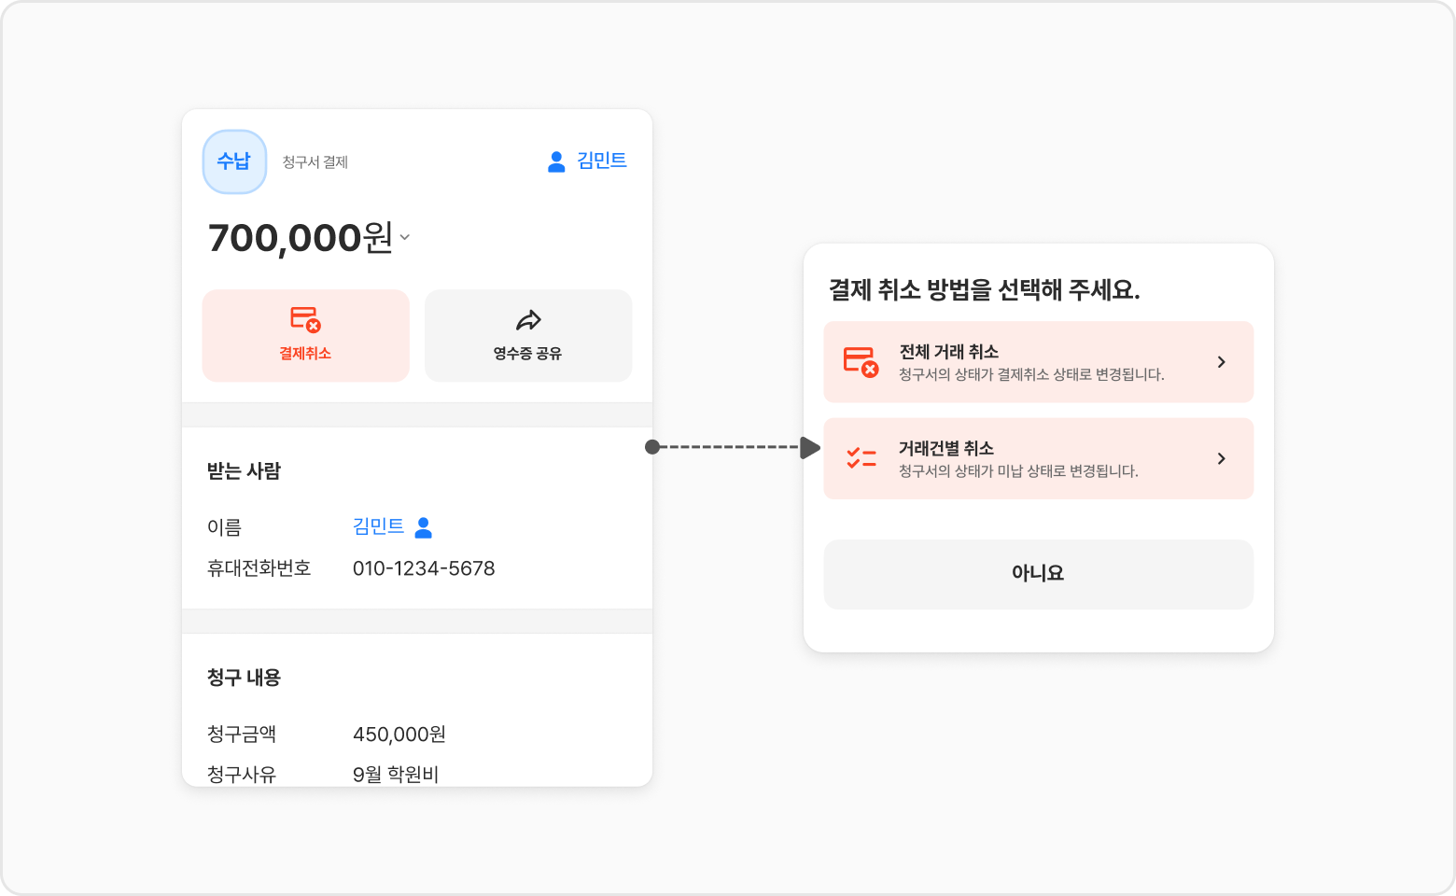1456x896 pixels.
Task: Click the person icon next to recipient name
Action: click(423, 527)
